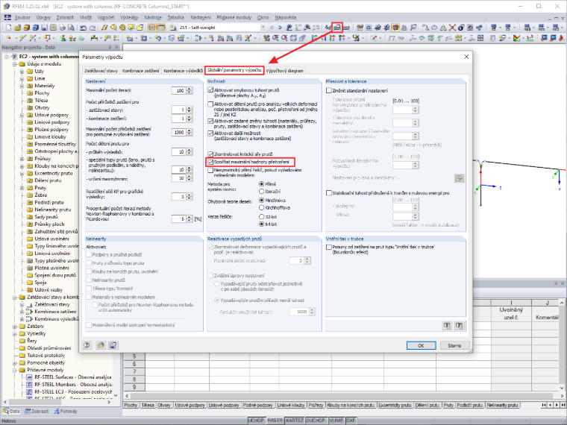Expand the Zatížení tree node

pos(15,327)
